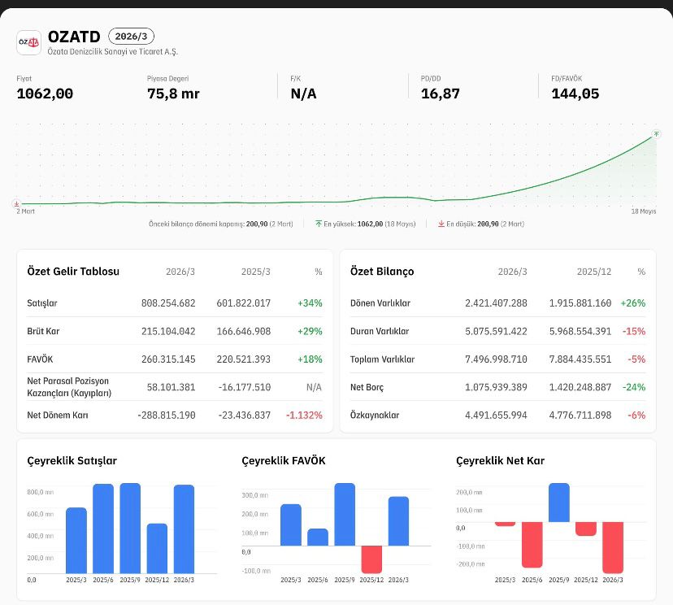Click the red down arrow beside En düşük
Screen dimensions: 673x605
coord(441,224)
